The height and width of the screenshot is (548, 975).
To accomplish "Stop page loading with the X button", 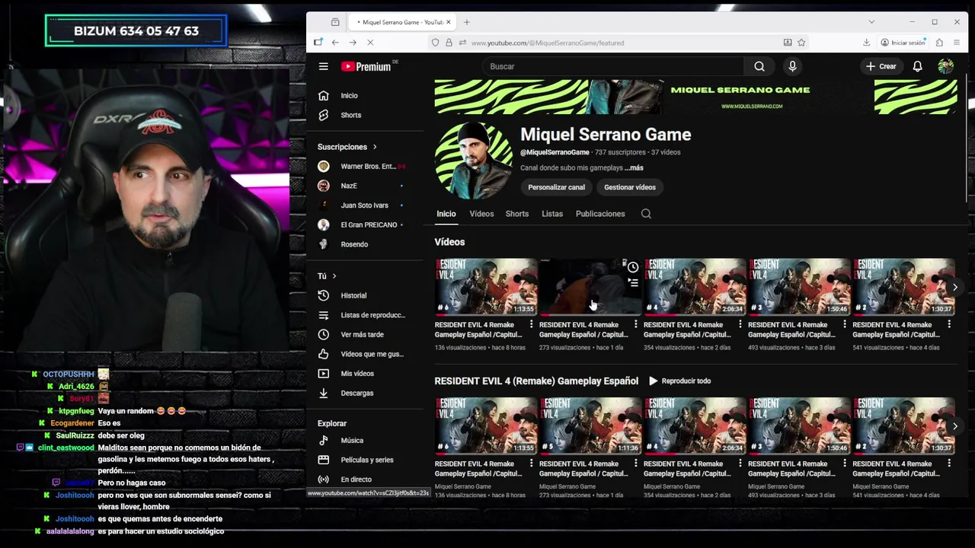I will (370, 43).
